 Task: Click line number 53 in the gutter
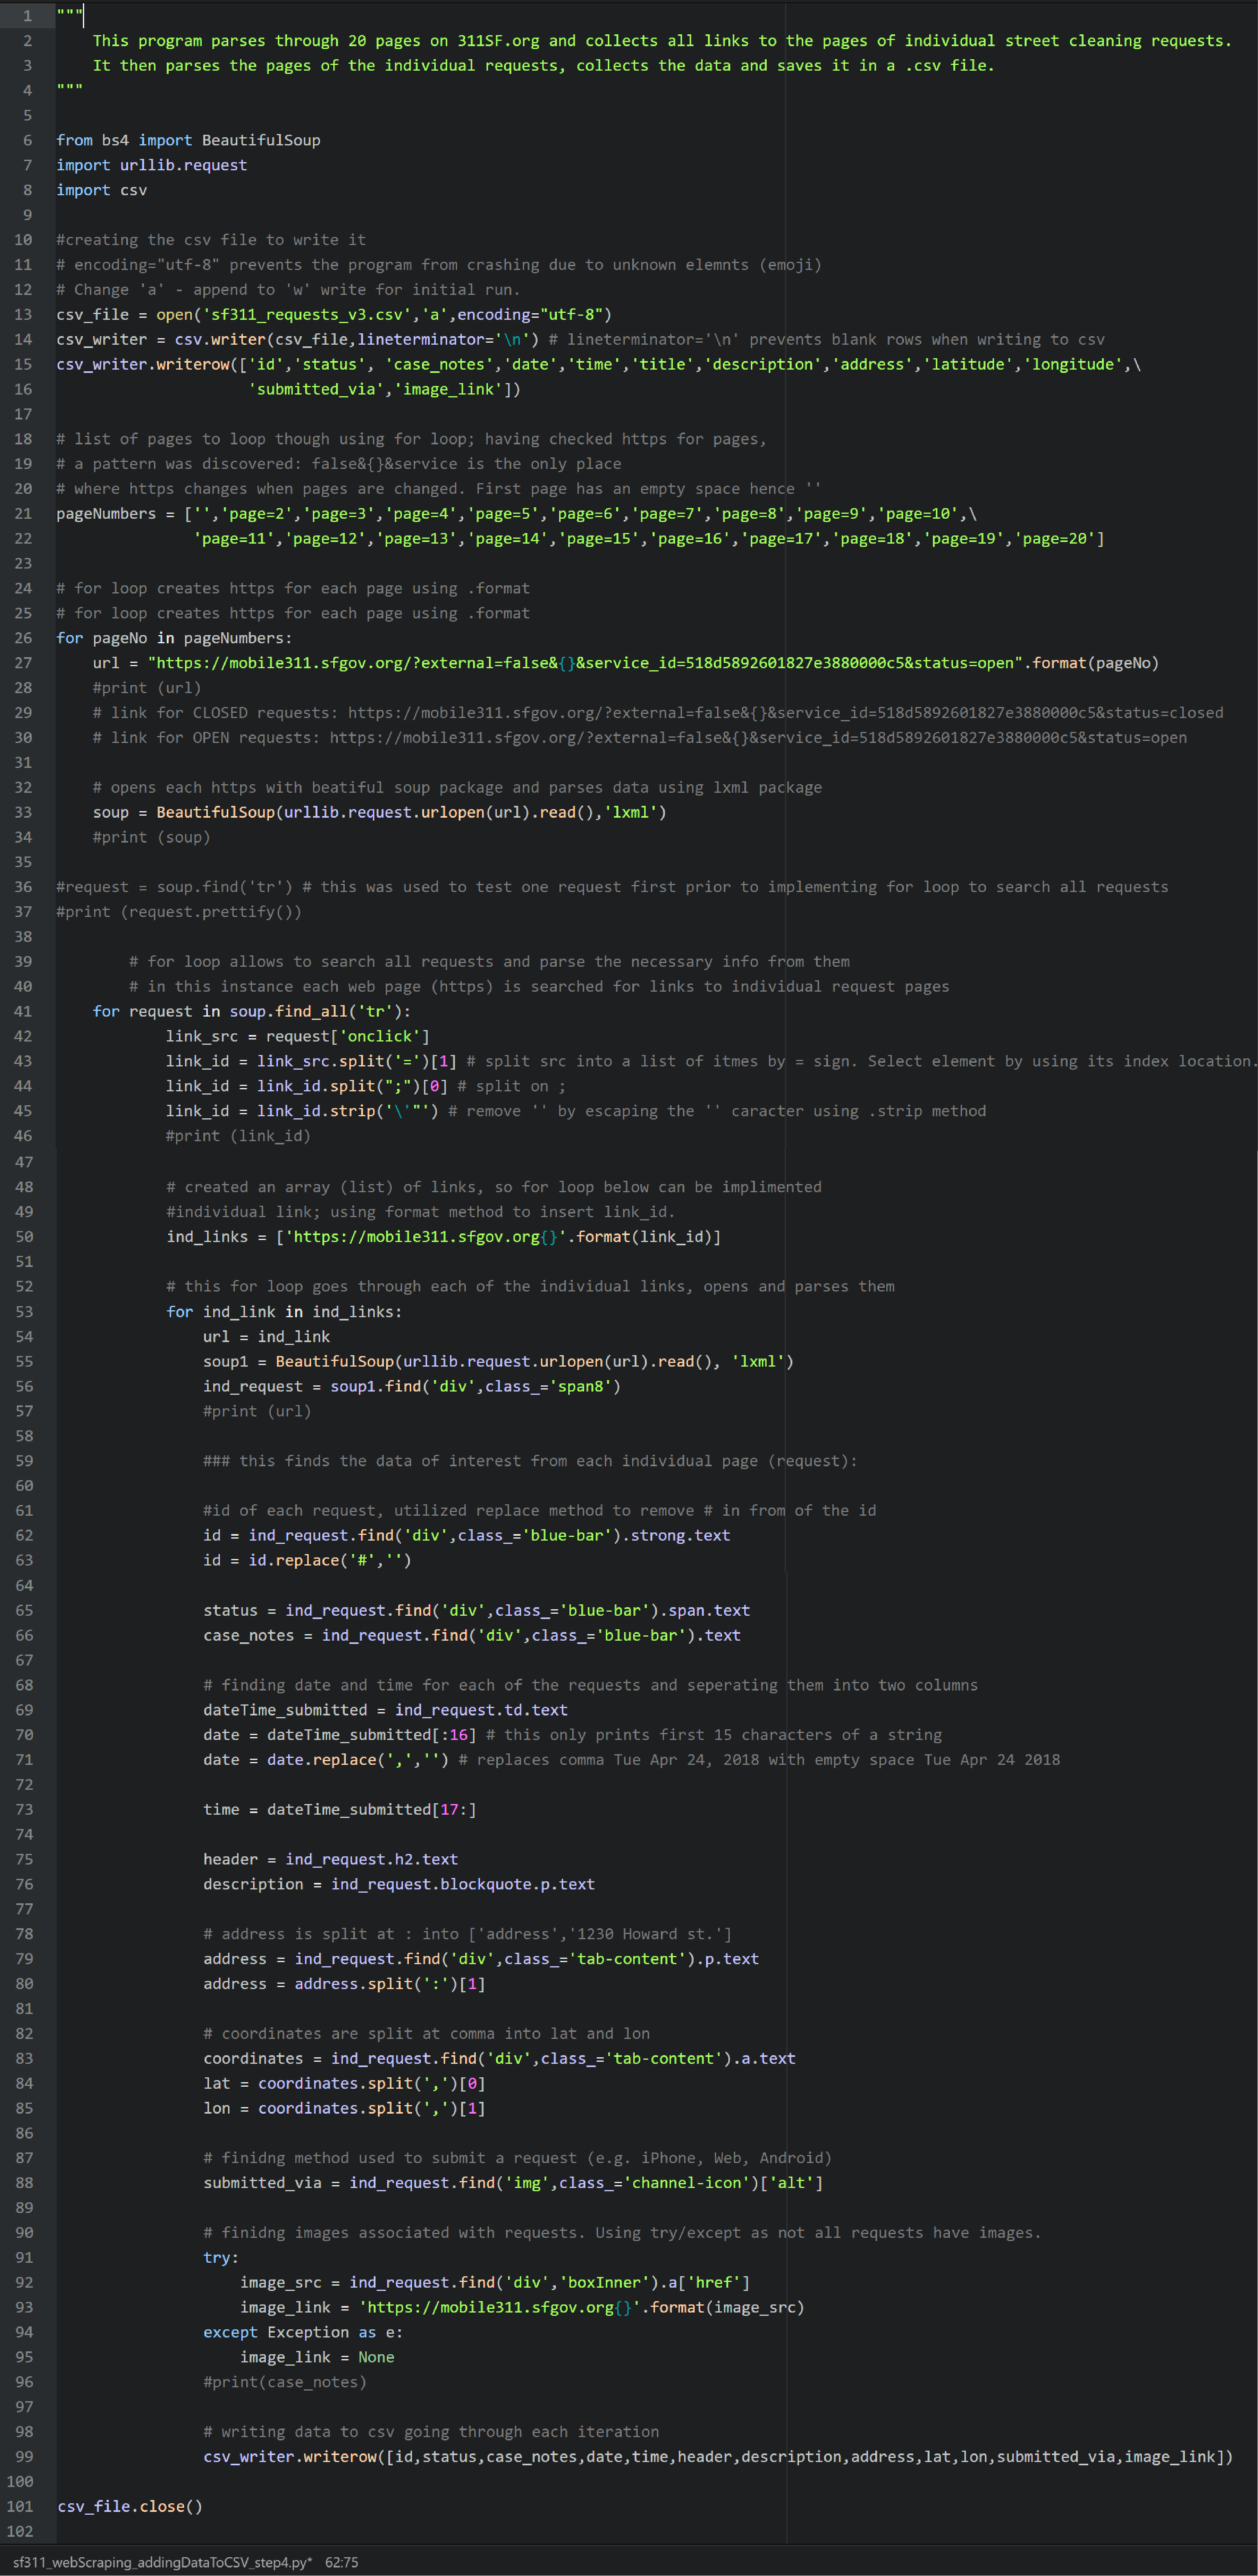coord(24,1311)
